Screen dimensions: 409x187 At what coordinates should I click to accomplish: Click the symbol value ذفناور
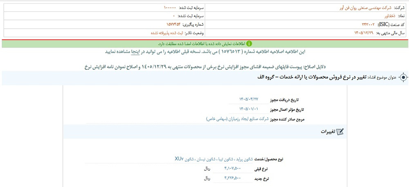point(391,16)
